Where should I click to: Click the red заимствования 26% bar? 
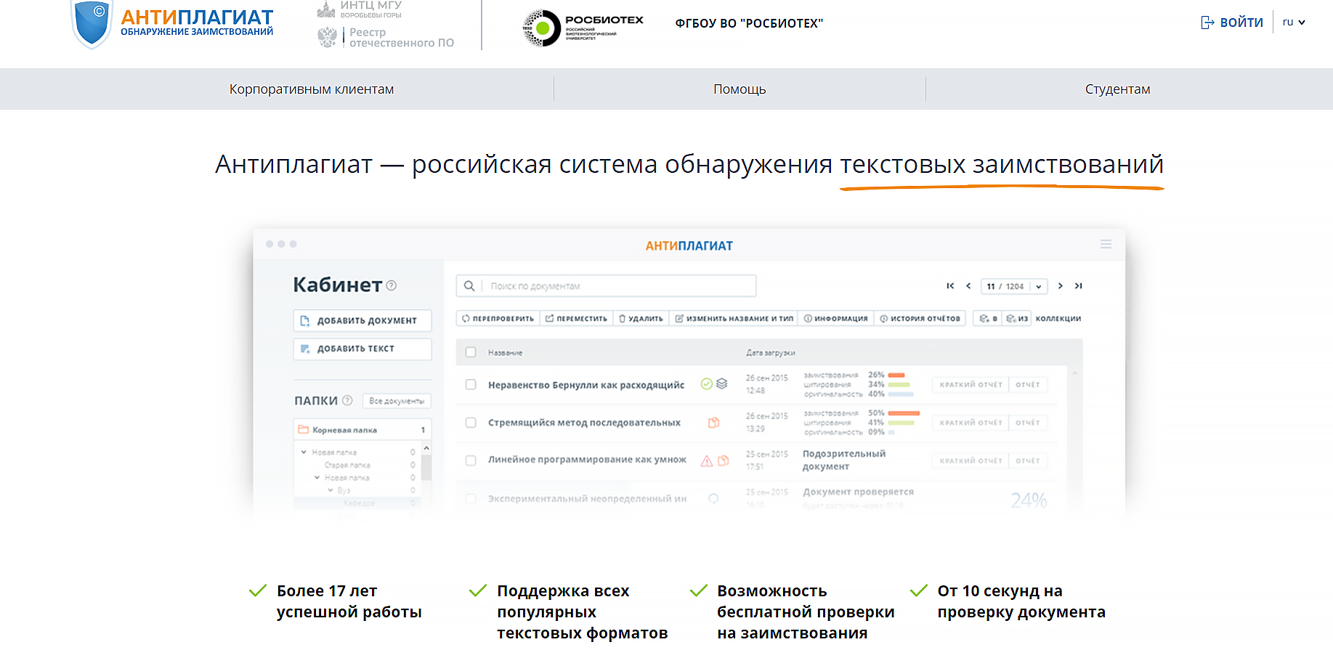click(x=896, y=375)
